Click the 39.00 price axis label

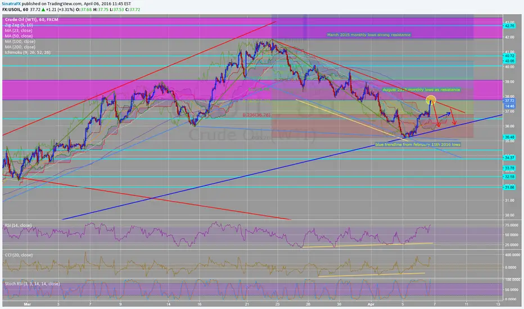(x=509, y=81)
